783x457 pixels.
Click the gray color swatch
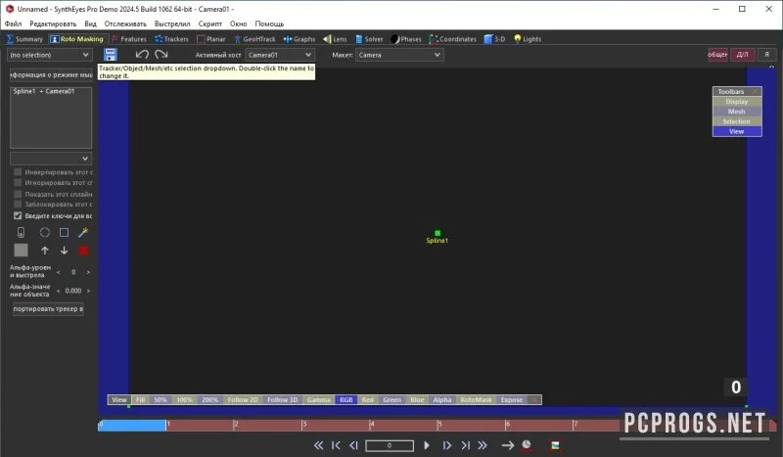pyautogui.click(x=21, y=251)
